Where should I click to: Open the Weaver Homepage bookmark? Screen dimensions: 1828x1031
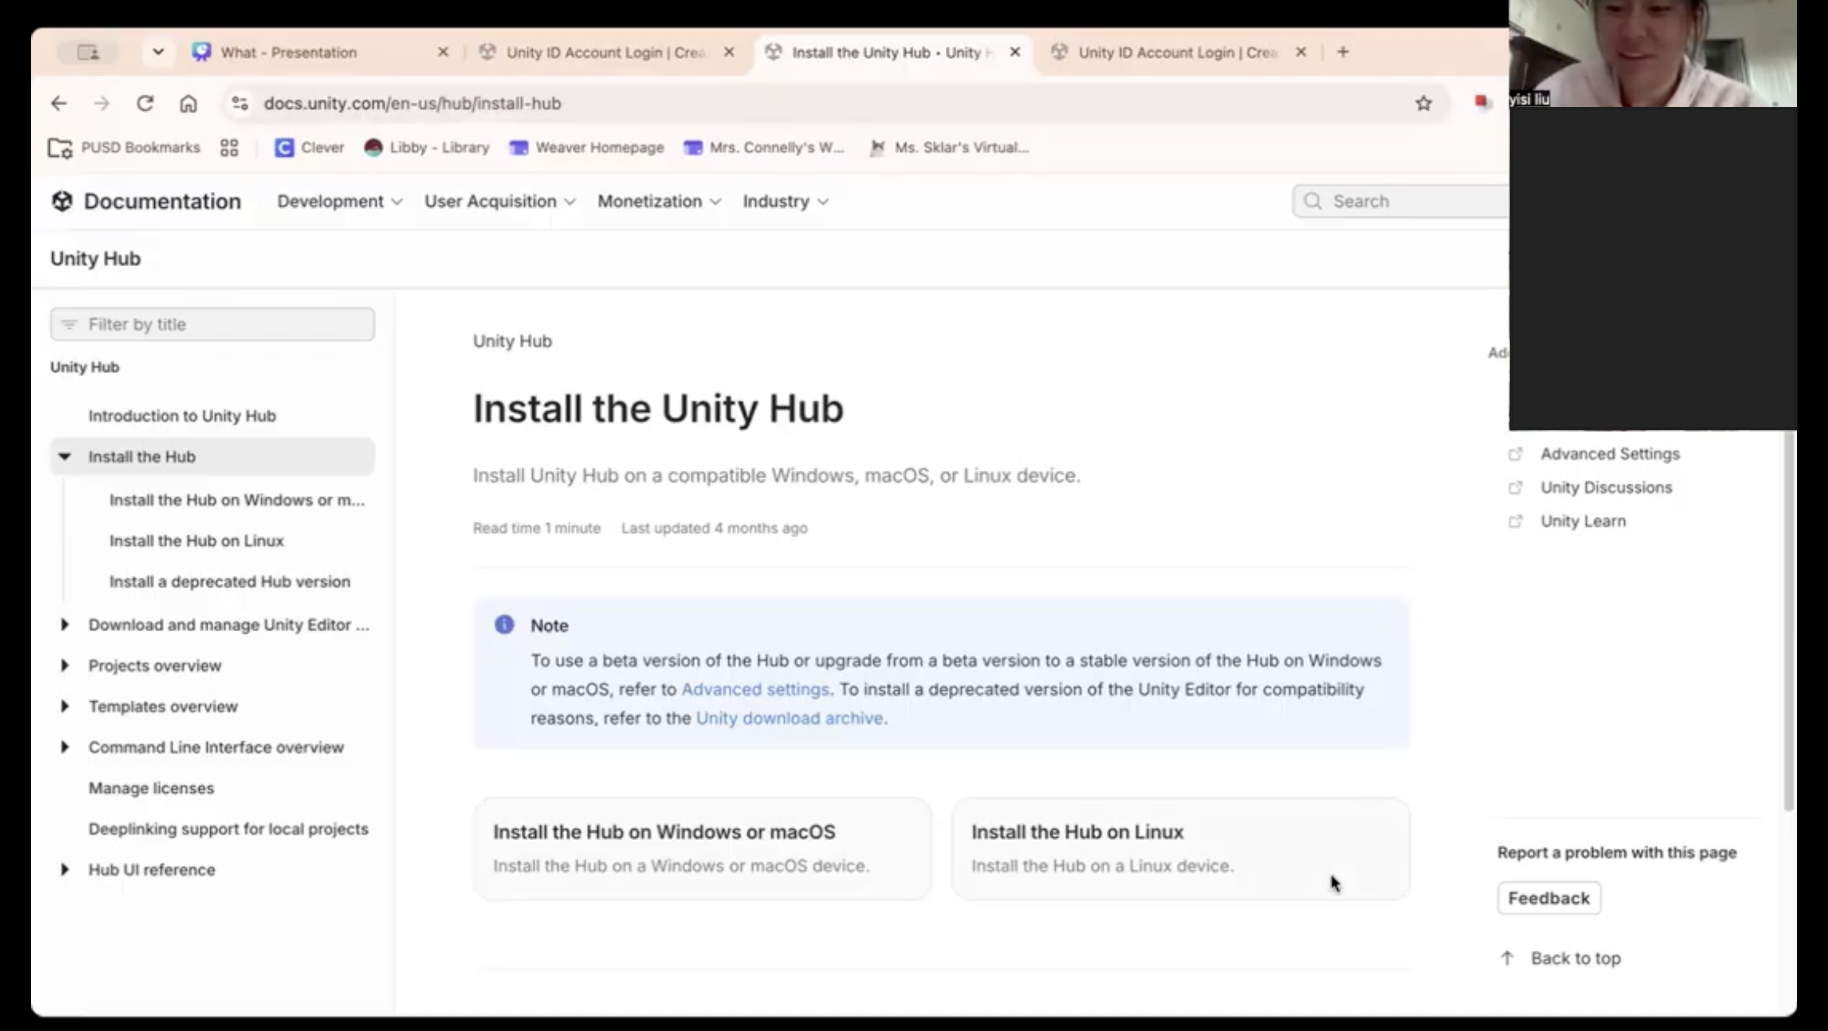click(x=587, y=147)
